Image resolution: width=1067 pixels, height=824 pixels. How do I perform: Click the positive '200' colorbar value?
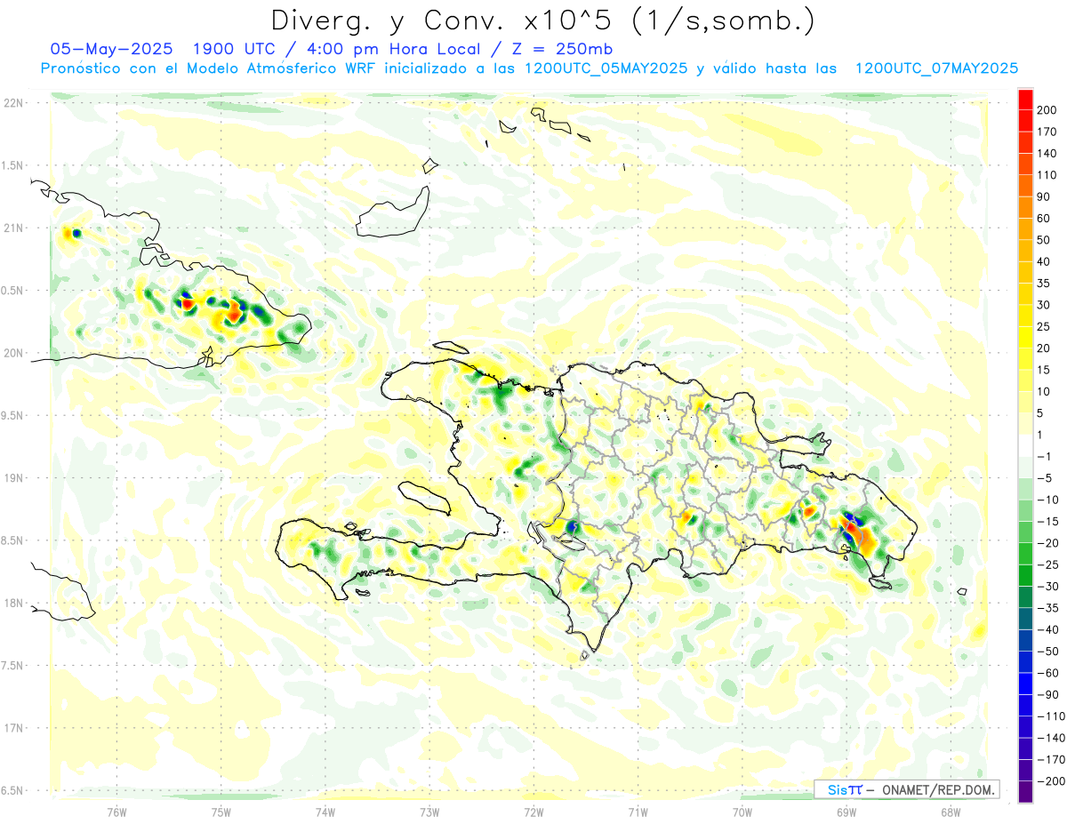pos(1047,110)
